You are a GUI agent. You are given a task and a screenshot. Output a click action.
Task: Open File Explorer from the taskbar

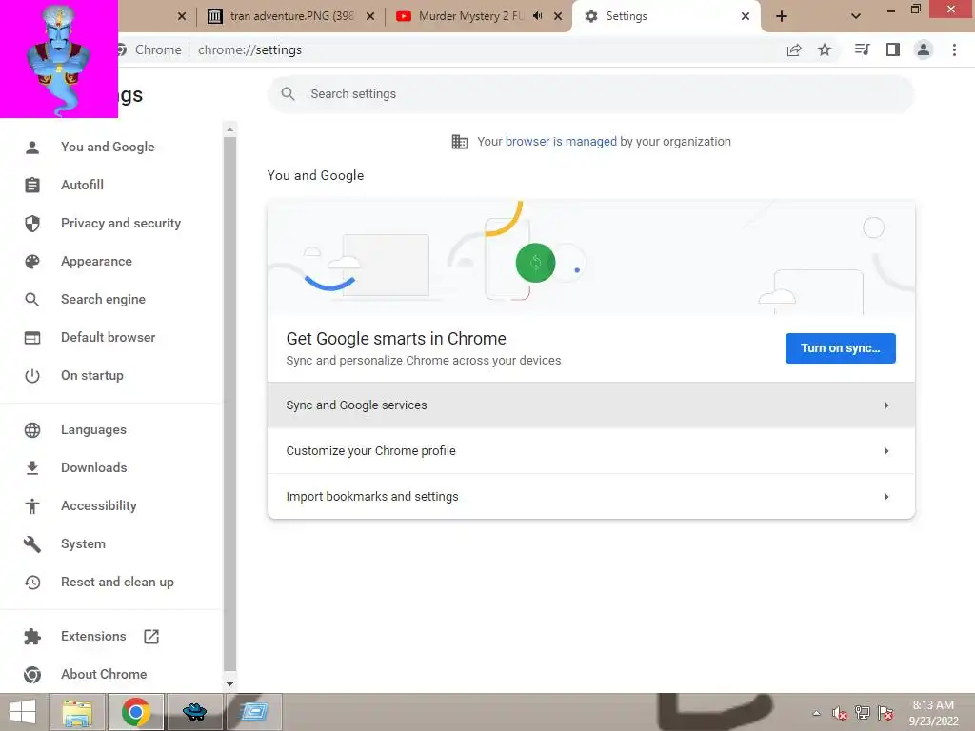(x=78, y=712)
